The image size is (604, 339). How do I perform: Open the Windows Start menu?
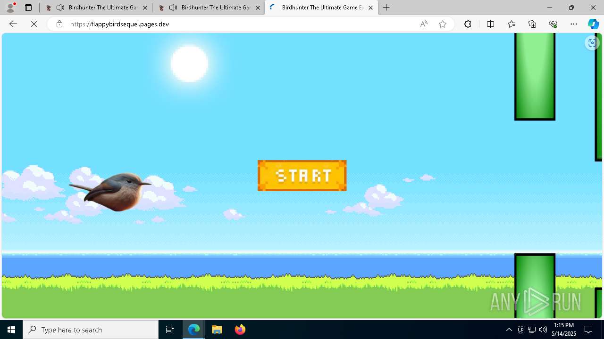pos(11,330)
